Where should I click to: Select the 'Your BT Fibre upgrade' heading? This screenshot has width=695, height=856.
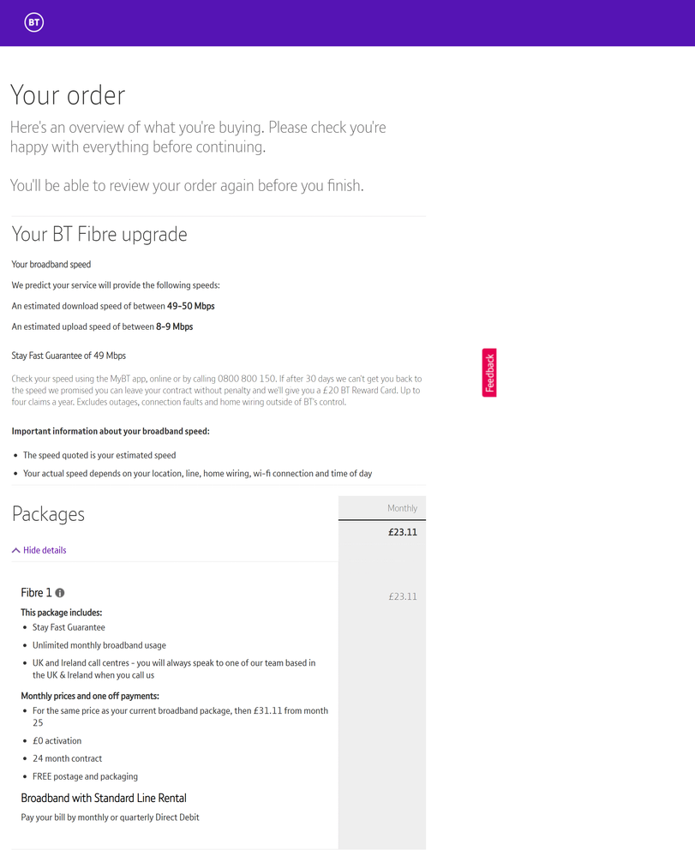click(x=99, y=235)
